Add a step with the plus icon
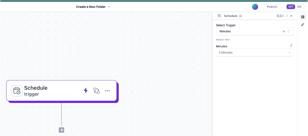 click(61, 130)
